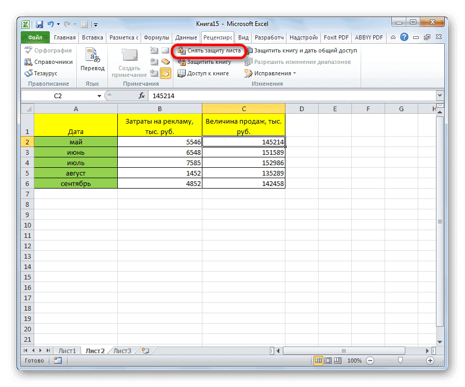Viewport: 465px width, 387px height.
Task: Select the List3 sheet tab
Action: (x=122, y=351)
